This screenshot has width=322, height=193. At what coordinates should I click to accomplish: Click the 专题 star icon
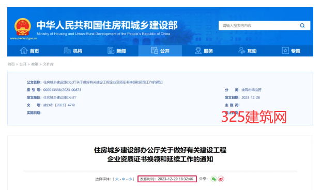(285, 50)
